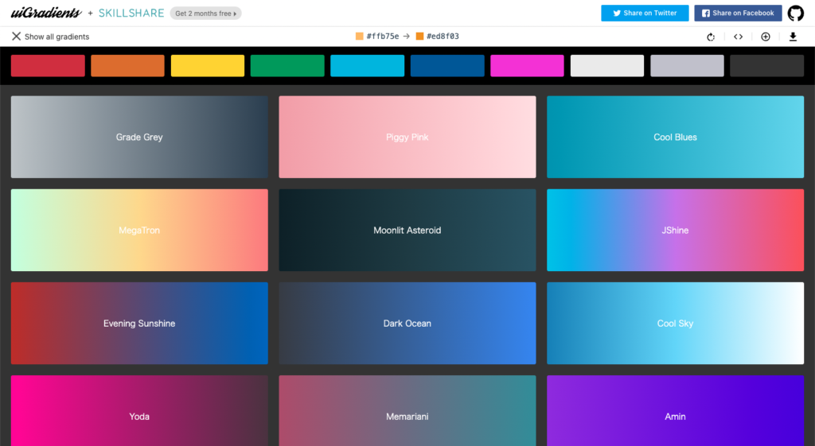Viewport: 815px width, 446px height.
Task: Filter by white color swatch
Action: click(607, 66)
